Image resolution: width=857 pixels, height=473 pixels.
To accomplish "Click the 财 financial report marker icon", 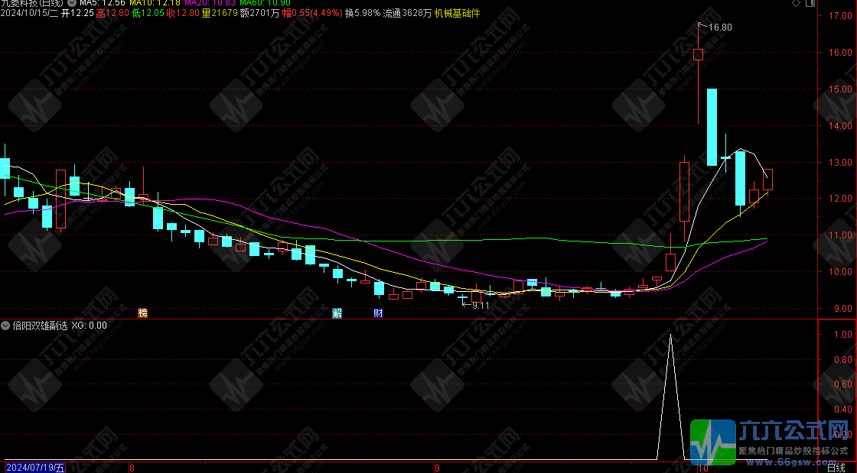I will 377,313.
